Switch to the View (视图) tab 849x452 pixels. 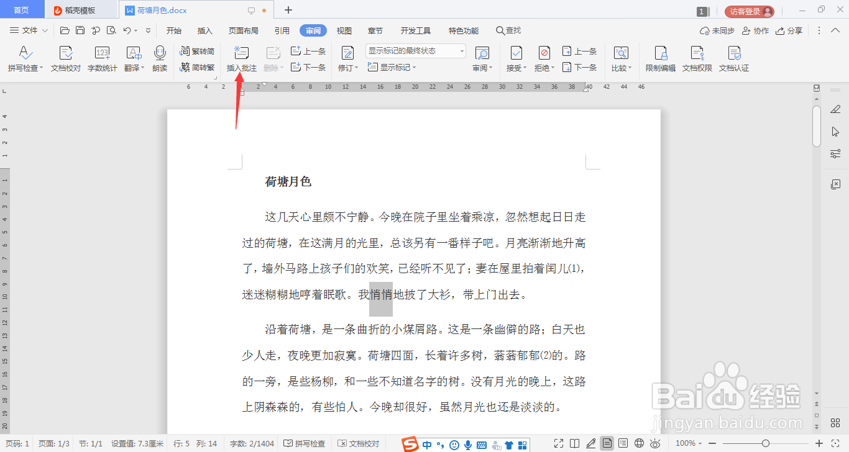(x=344, y=30)
